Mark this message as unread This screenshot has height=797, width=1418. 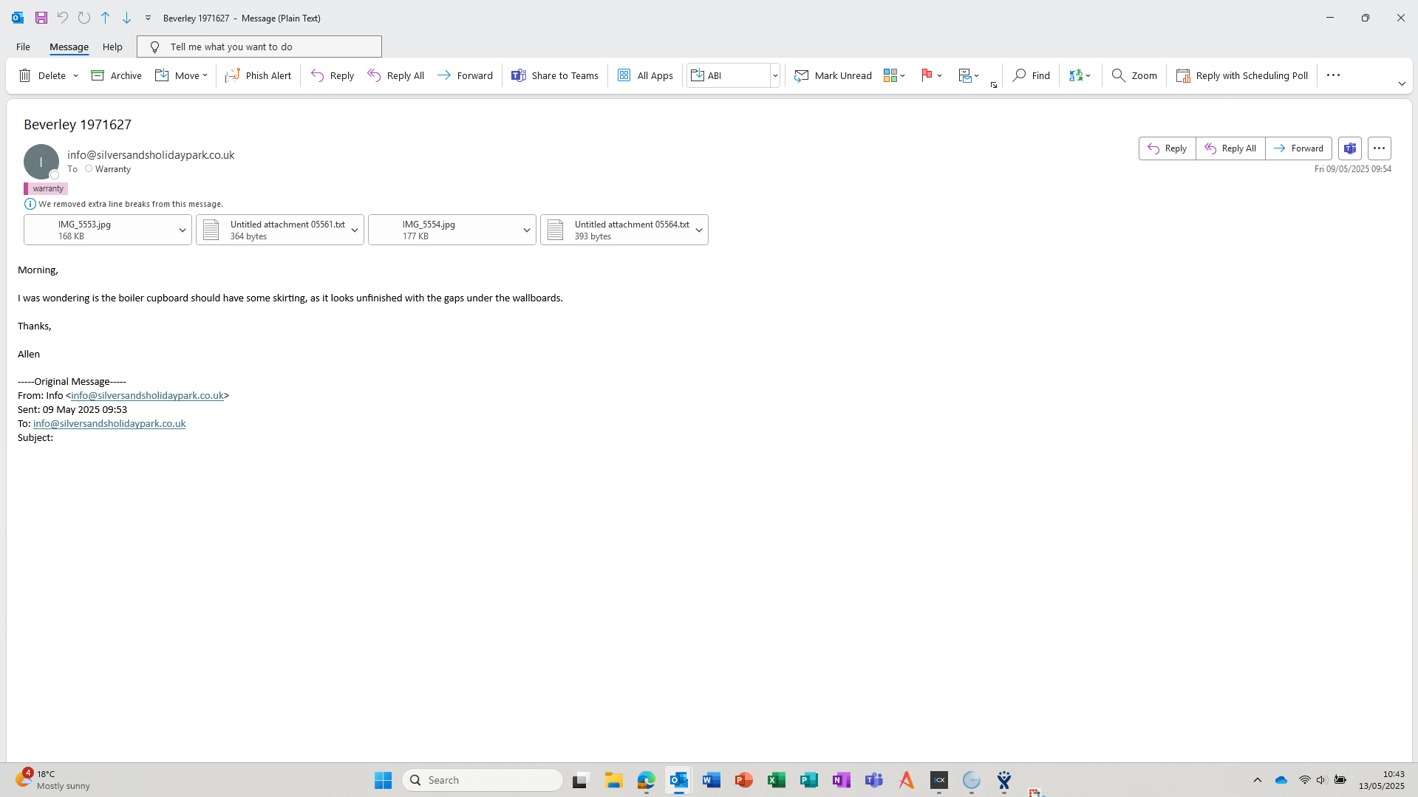(x=833, y=75)
